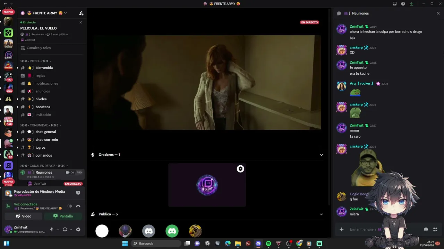Deafen audio with the headphones icon
This screenshot has height=249, width=444.
[65, 229]
